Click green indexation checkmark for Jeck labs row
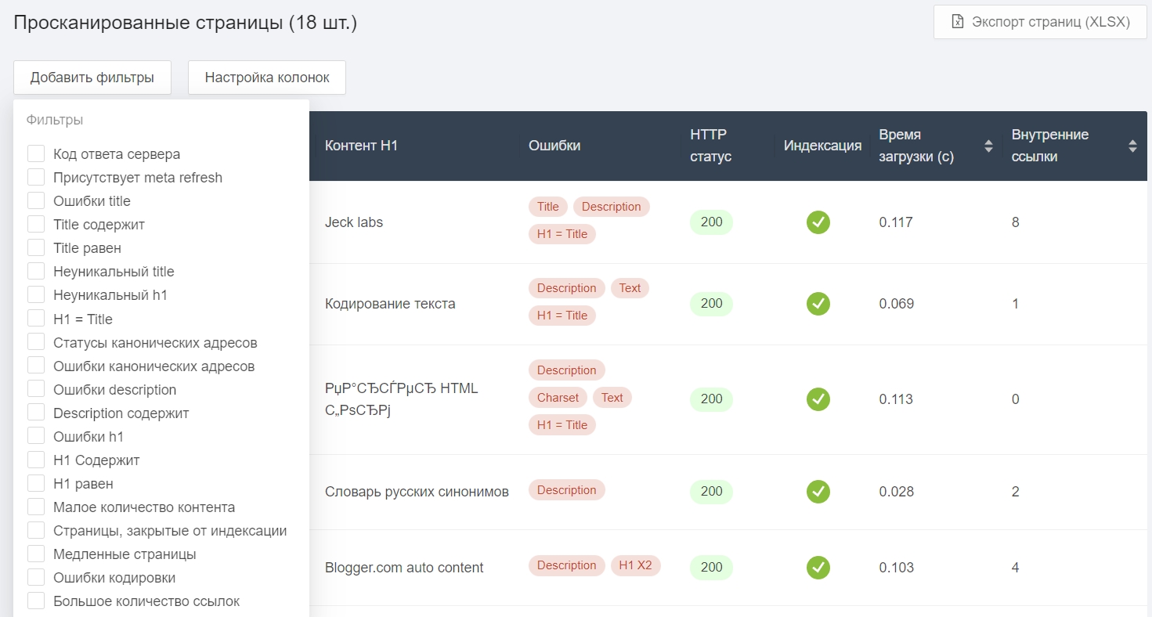Viewport: 1152px width, 617px height. 818,222
